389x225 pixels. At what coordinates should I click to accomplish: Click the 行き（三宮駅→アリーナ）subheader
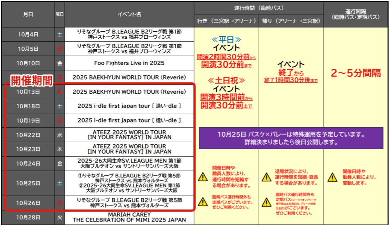point(226,21)
